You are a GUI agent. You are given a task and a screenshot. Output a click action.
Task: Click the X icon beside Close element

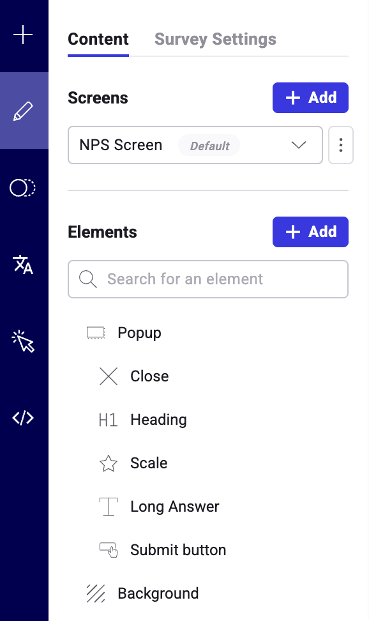pyautogui.click(x=109, y=376)
